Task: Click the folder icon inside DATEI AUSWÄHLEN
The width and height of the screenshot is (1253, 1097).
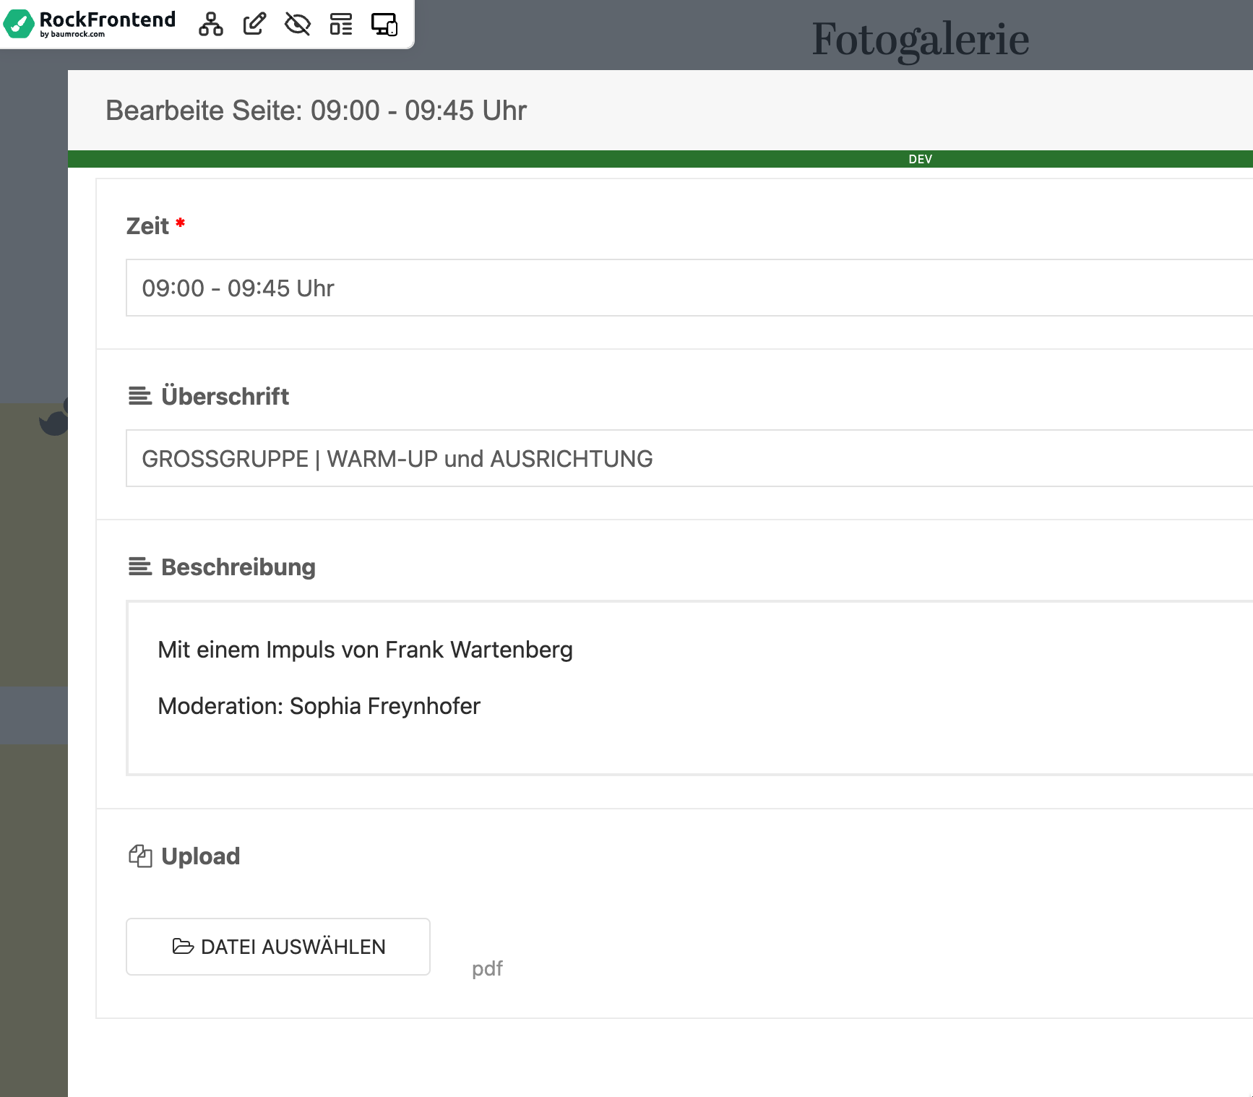Action: pos(183,947)
